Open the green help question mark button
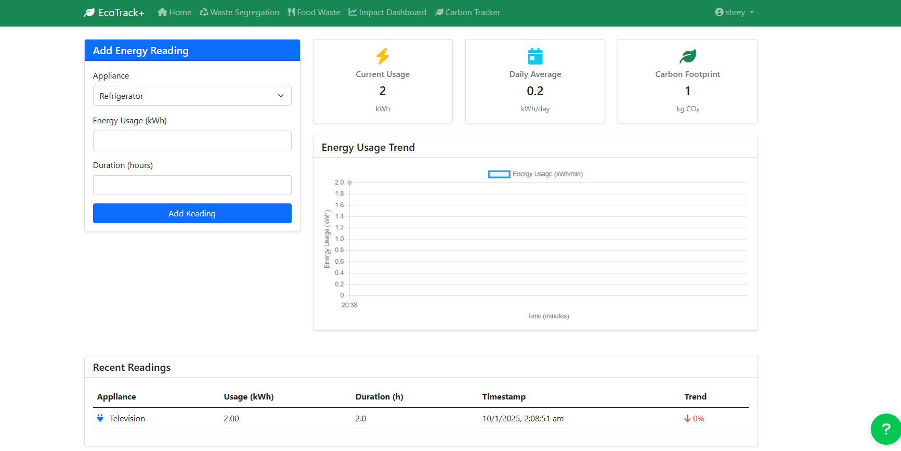Screen dimensions: 901x451 (x=885, y=429)
